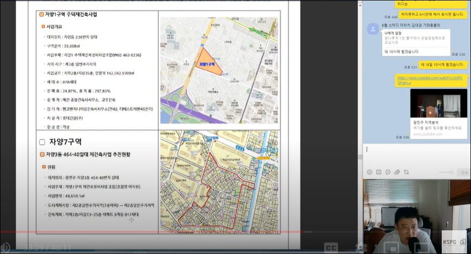
Task: Click the orange 자양1구역 triangle on map
Action: (208, 61)
